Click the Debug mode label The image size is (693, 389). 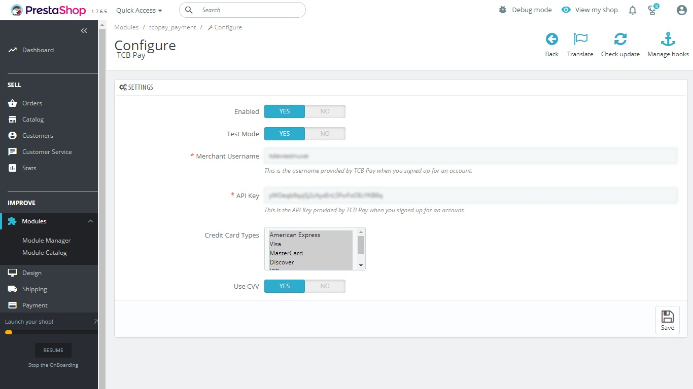(532, 10)
